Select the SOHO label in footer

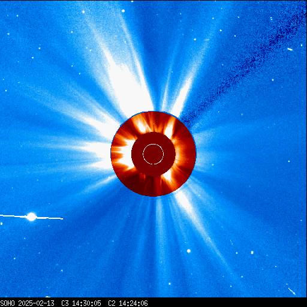tap(7, 303)
